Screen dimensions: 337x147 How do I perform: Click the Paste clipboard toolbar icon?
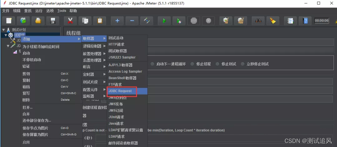(x=100, y=21)
